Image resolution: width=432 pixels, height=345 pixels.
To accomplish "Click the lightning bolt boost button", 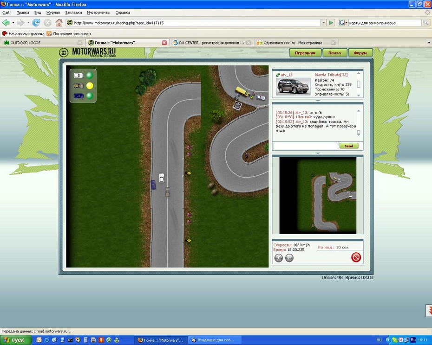I will pos(279,258).
